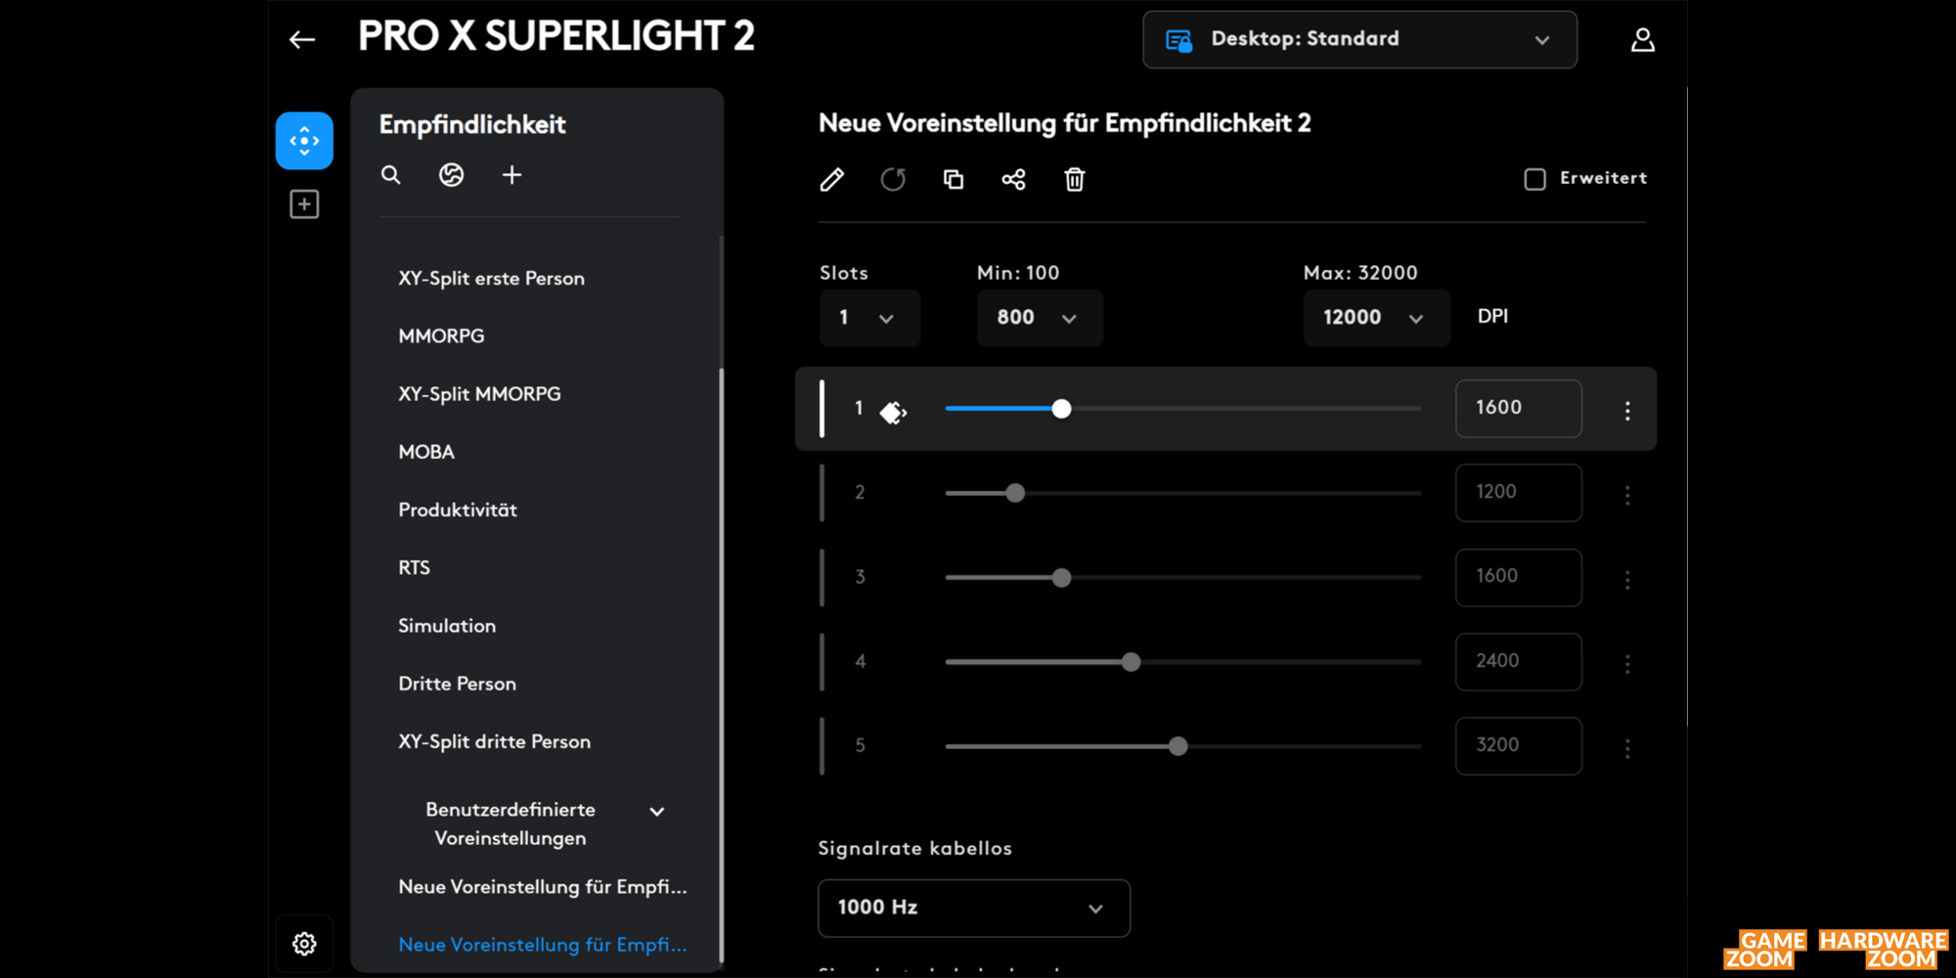Click the slot 1 DPI value field 1600
1956x978 pixels.
[1518, 408]
